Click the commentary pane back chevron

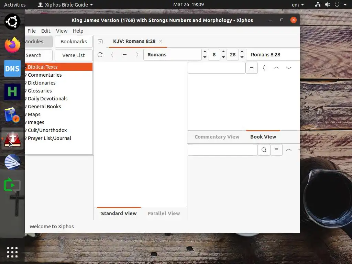264,68
